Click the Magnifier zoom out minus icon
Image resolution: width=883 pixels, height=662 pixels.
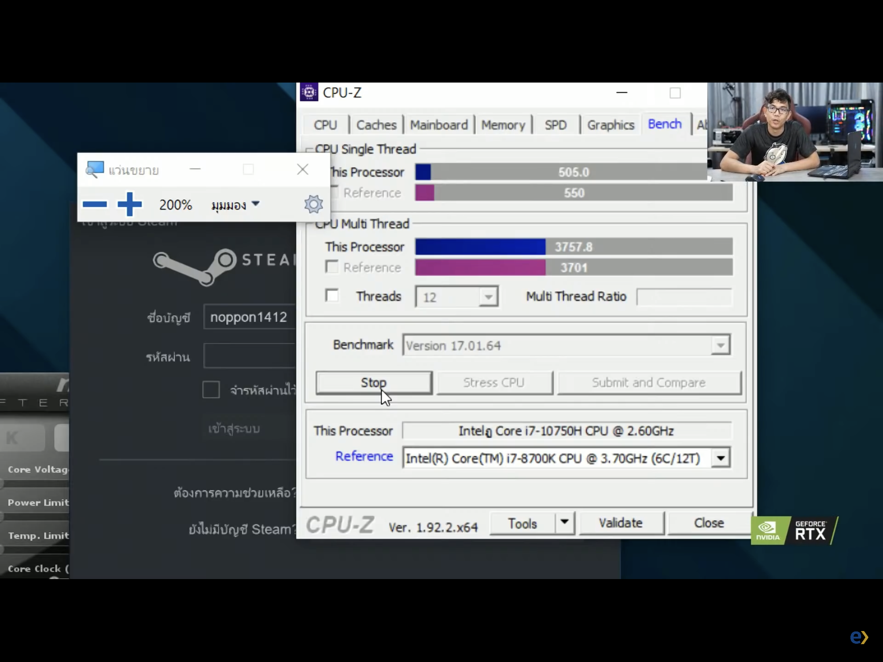coord(94,204)
